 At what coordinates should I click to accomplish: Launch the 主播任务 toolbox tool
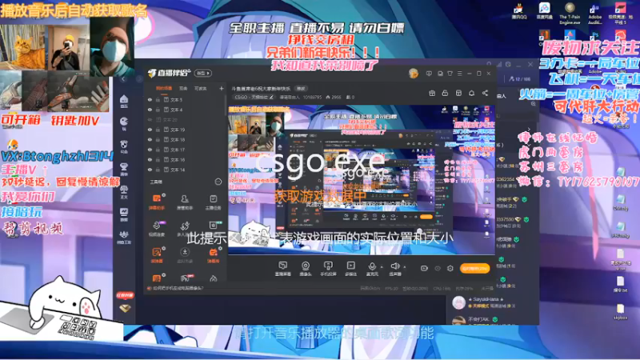213,202
